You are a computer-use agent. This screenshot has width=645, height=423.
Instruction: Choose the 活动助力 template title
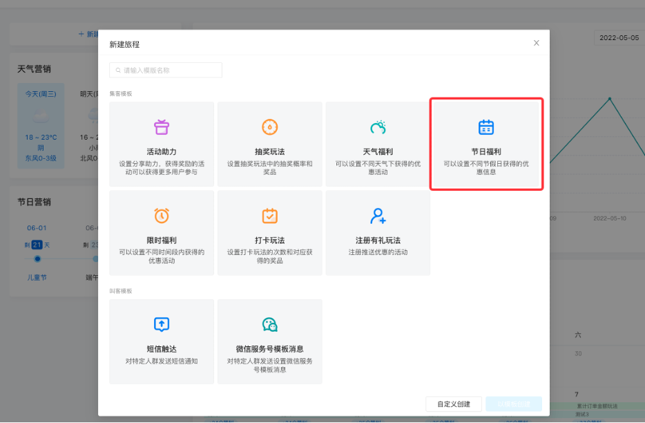point(162,151)
